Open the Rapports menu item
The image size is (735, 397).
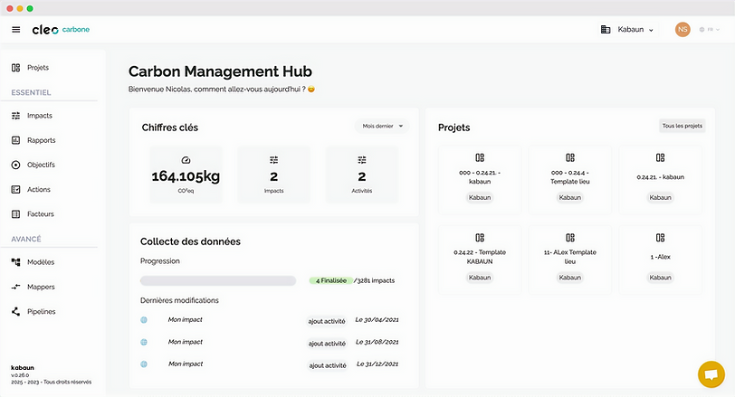[42, 140]
